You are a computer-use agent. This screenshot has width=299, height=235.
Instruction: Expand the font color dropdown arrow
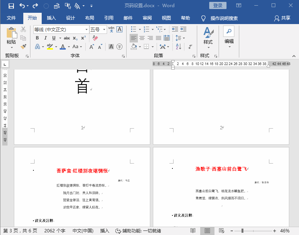(69, 47)
